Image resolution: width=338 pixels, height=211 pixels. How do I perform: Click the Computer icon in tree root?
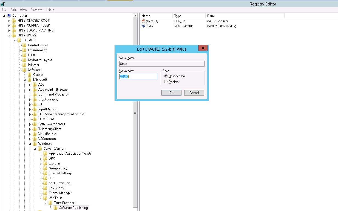tap(9, 16)
